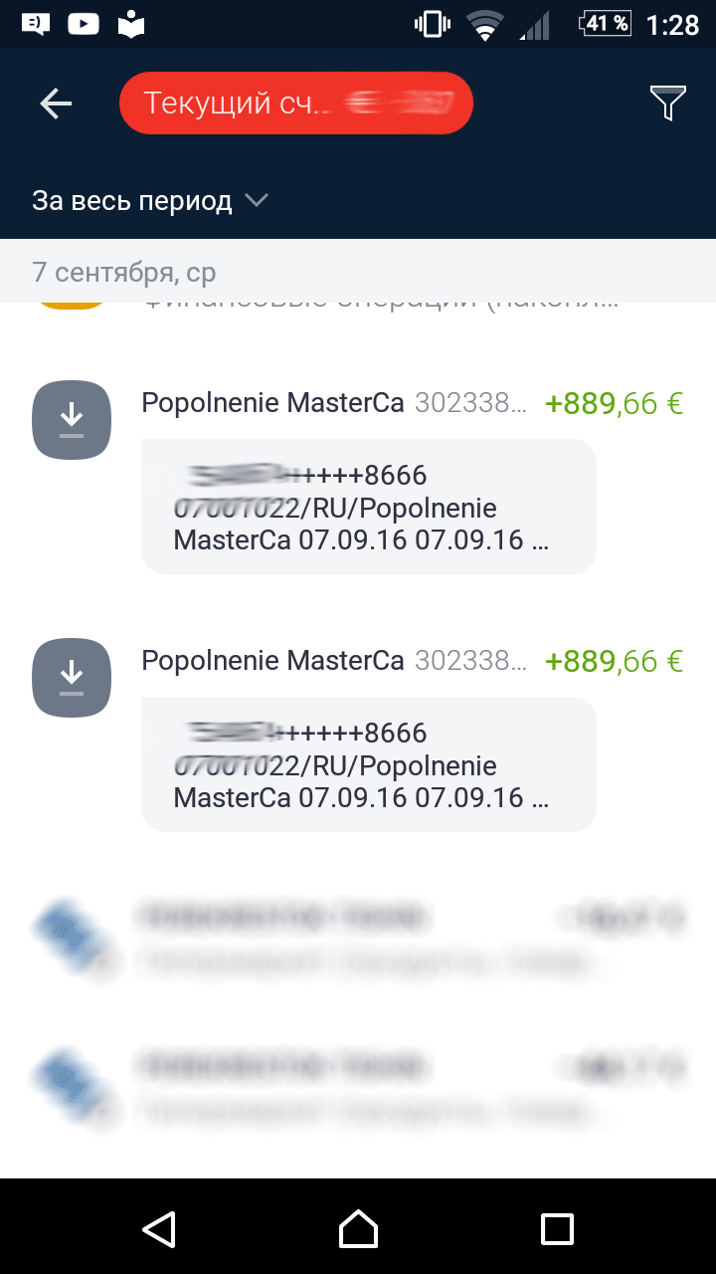Tap the "7 сентября, ср" date header
The width and height of the screenshot is (716, 1274).
[x=123, y=272]
